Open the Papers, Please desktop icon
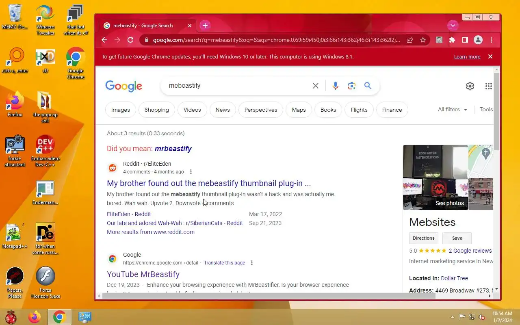520x325 pixels. pos(15,282)
